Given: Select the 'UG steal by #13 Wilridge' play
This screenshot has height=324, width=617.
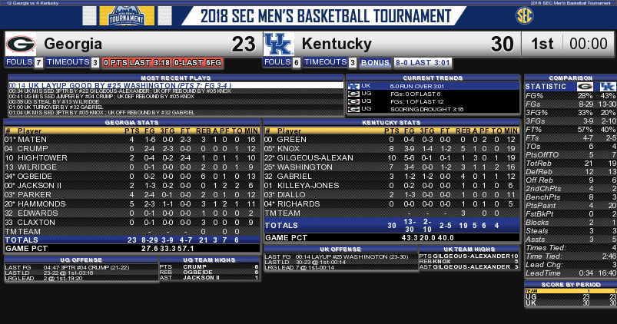Looking at the screenshot, I should click(176, 101).
